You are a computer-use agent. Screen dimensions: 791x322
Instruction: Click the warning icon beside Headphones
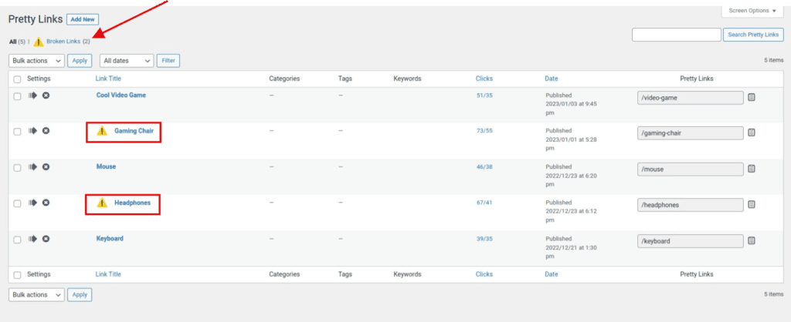pyautogui.click(x=102, y=203)
